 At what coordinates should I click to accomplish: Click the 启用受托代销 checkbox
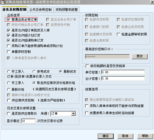point(48,25)
